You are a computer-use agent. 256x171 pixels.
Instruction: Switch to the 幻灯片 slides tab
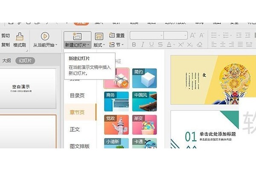pos(25,61)
